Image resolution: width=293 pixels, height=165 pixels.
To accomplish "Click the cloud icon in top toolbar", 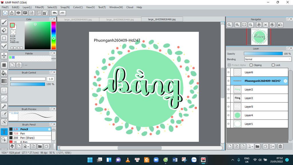I will coord(5,13).
